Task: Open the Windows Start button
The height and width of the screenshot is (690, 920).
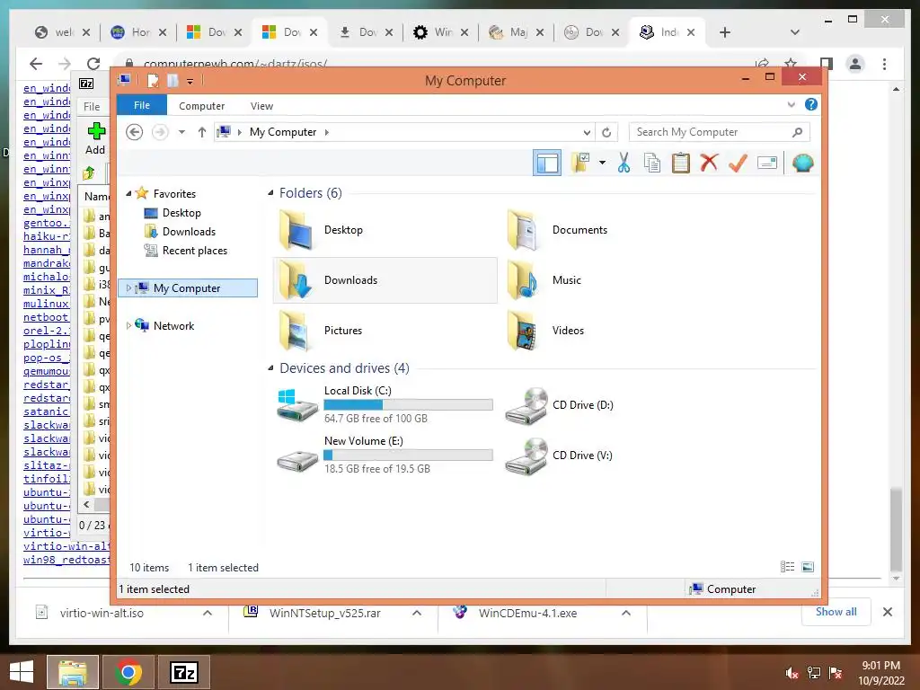Action: [22, 672]
